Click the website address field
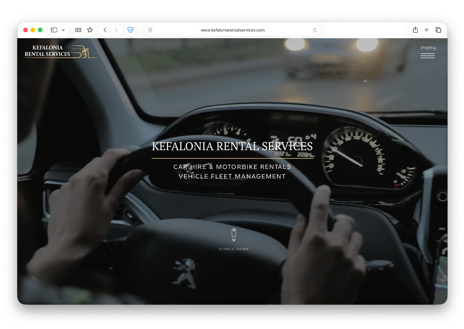The image size is (464, 329). click(232, 30)
